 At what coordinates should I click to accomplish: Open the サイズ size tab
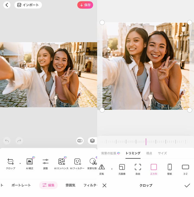tap(163, 153)
